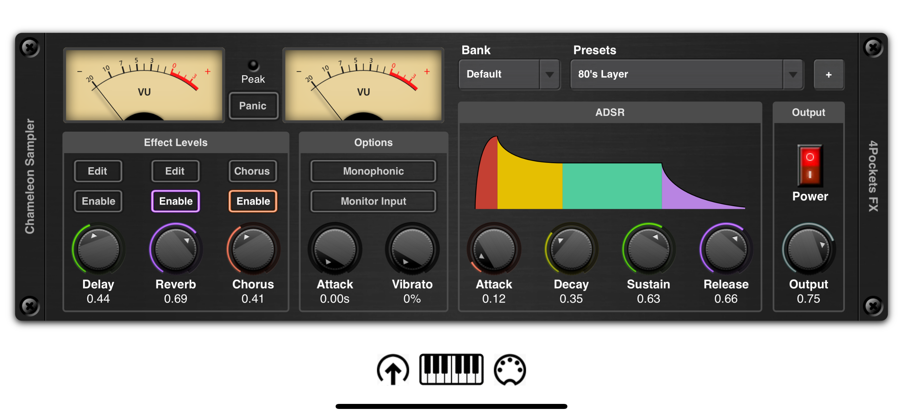
Task: Click the Reverb level knob
Action: pyautogui.click(x=176, y=249)
